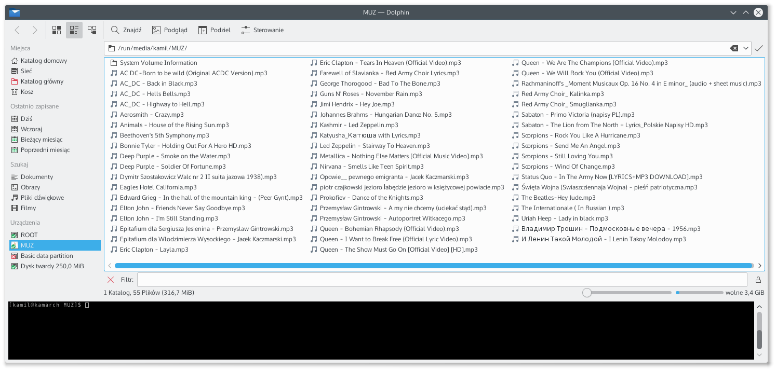
Task: Select Eagles Hotel California.mp3
Action: [x=153, y=187]
